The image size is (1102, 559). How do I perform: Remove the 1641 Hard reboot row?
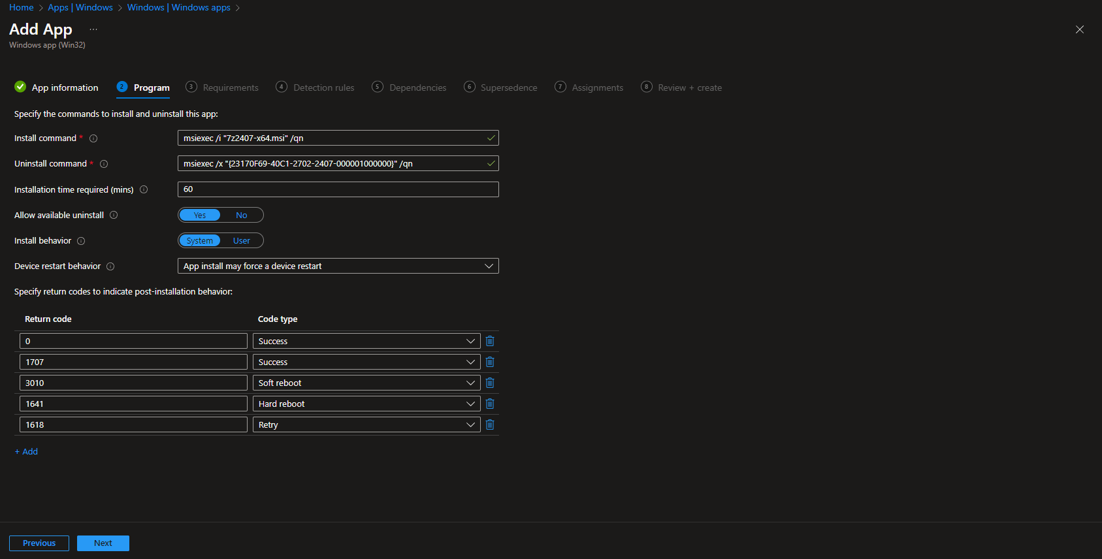(490, 404)
